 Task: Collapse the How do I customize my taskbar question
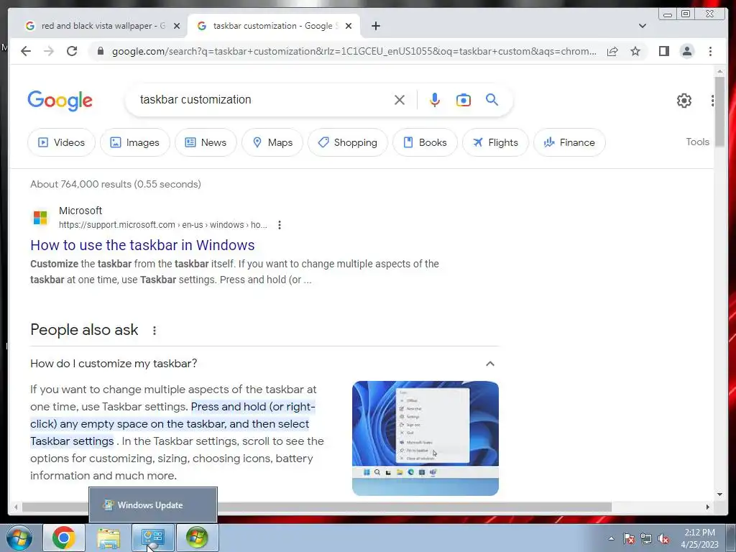490,364
